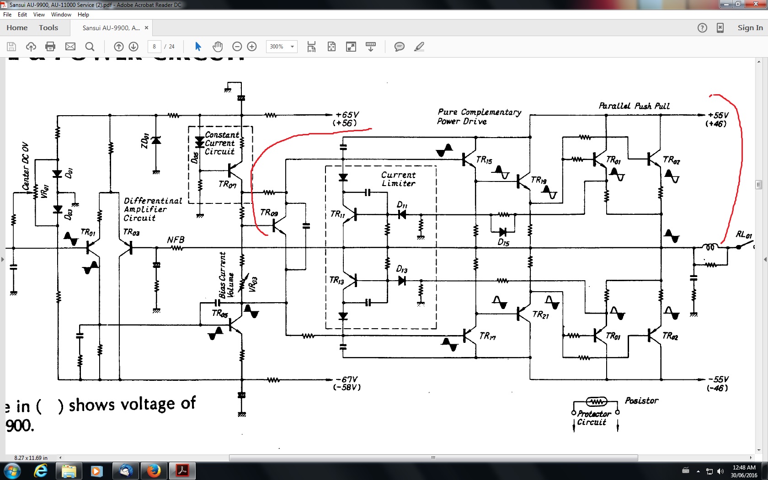Go to next page arrow
The image size is (768, 480).
click(x=133, y=47)
